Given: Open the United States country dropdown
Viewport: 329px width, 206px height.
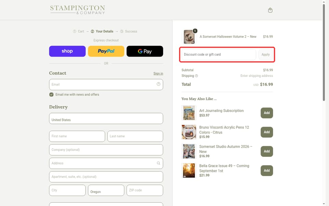Looking at the screenshot, I should 106,118.
